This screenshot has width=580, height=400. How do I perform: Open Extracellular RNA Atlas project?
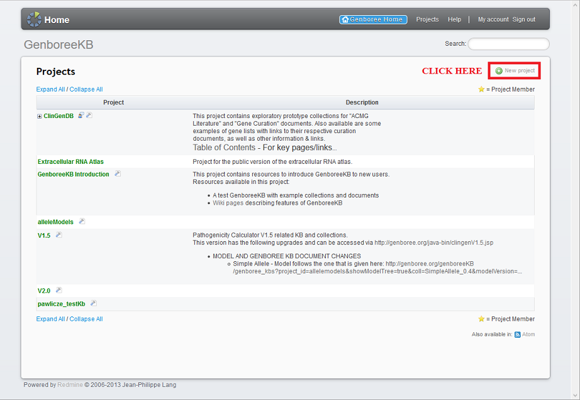(x=70, y=161)
